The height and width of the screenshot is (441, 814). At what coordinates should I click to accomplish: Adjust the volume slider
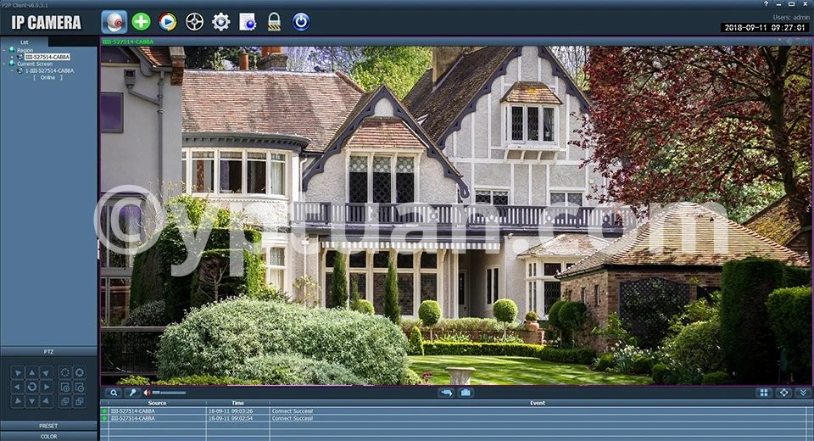pos(169,393)
